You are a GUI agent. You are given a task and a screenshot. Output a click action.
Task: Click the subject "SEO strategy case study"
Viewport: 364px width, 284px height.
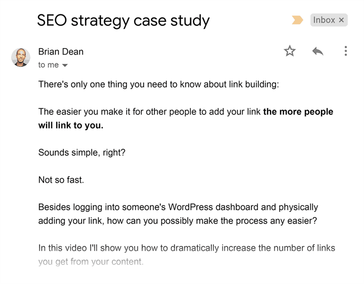click(x=123, y=21)
